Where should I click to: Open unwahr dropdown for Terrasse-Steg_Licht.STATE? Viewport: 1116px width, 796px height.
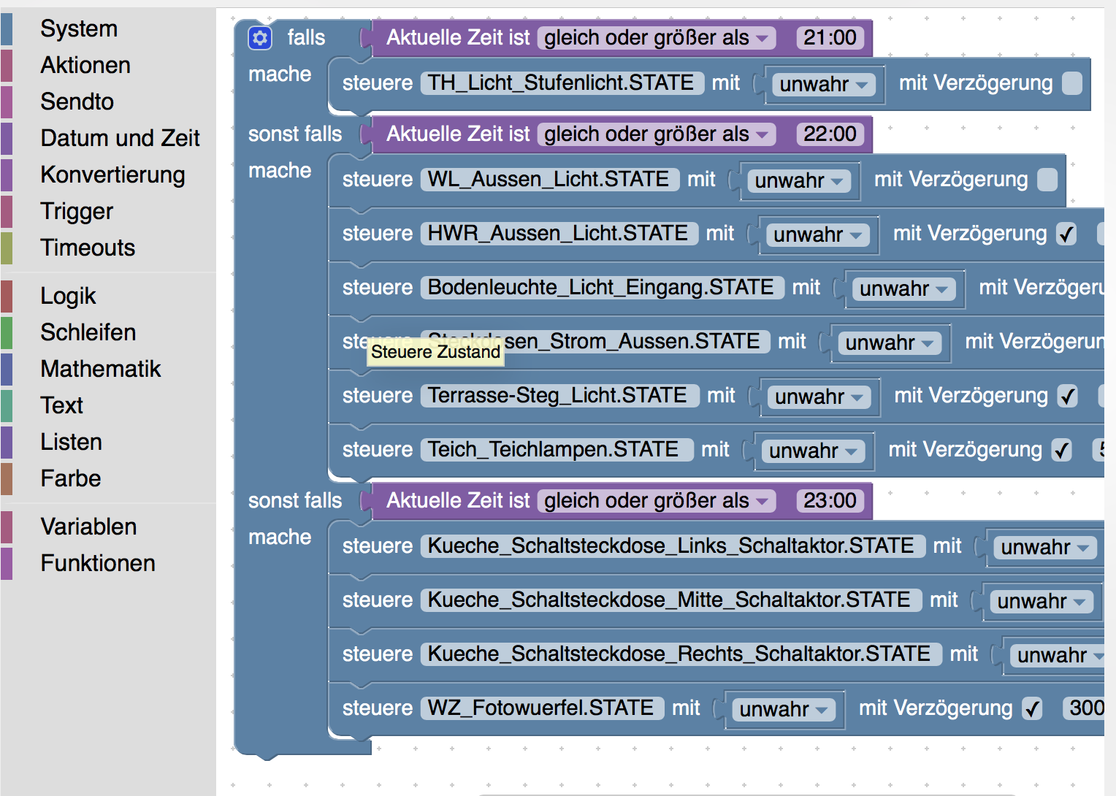click(819, 397)
